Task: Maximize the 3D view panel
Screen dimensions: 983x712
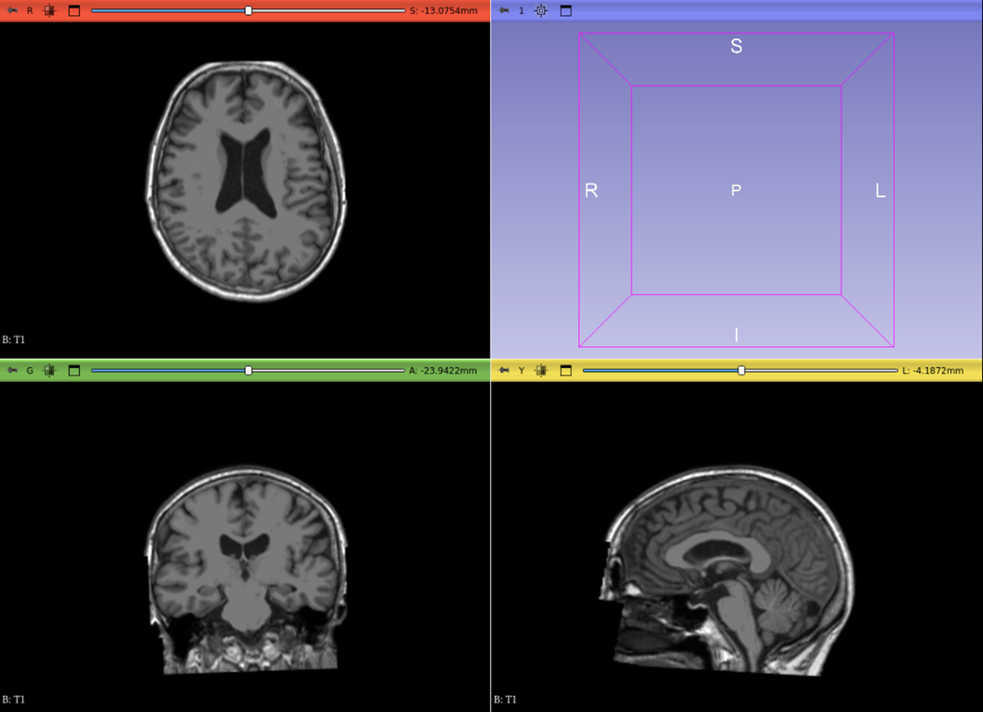Action: point(566,11)
